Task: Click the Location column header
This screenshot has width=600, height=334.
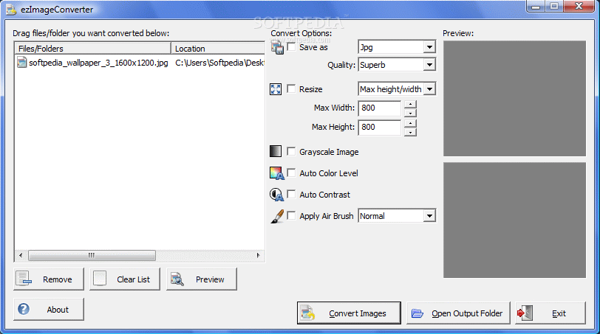Action: click(218, 49)
